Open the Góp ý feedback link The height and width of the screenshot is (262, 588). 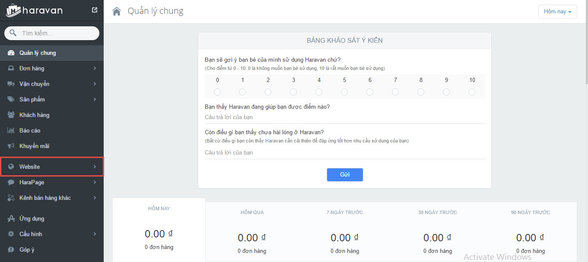[27, 250]
